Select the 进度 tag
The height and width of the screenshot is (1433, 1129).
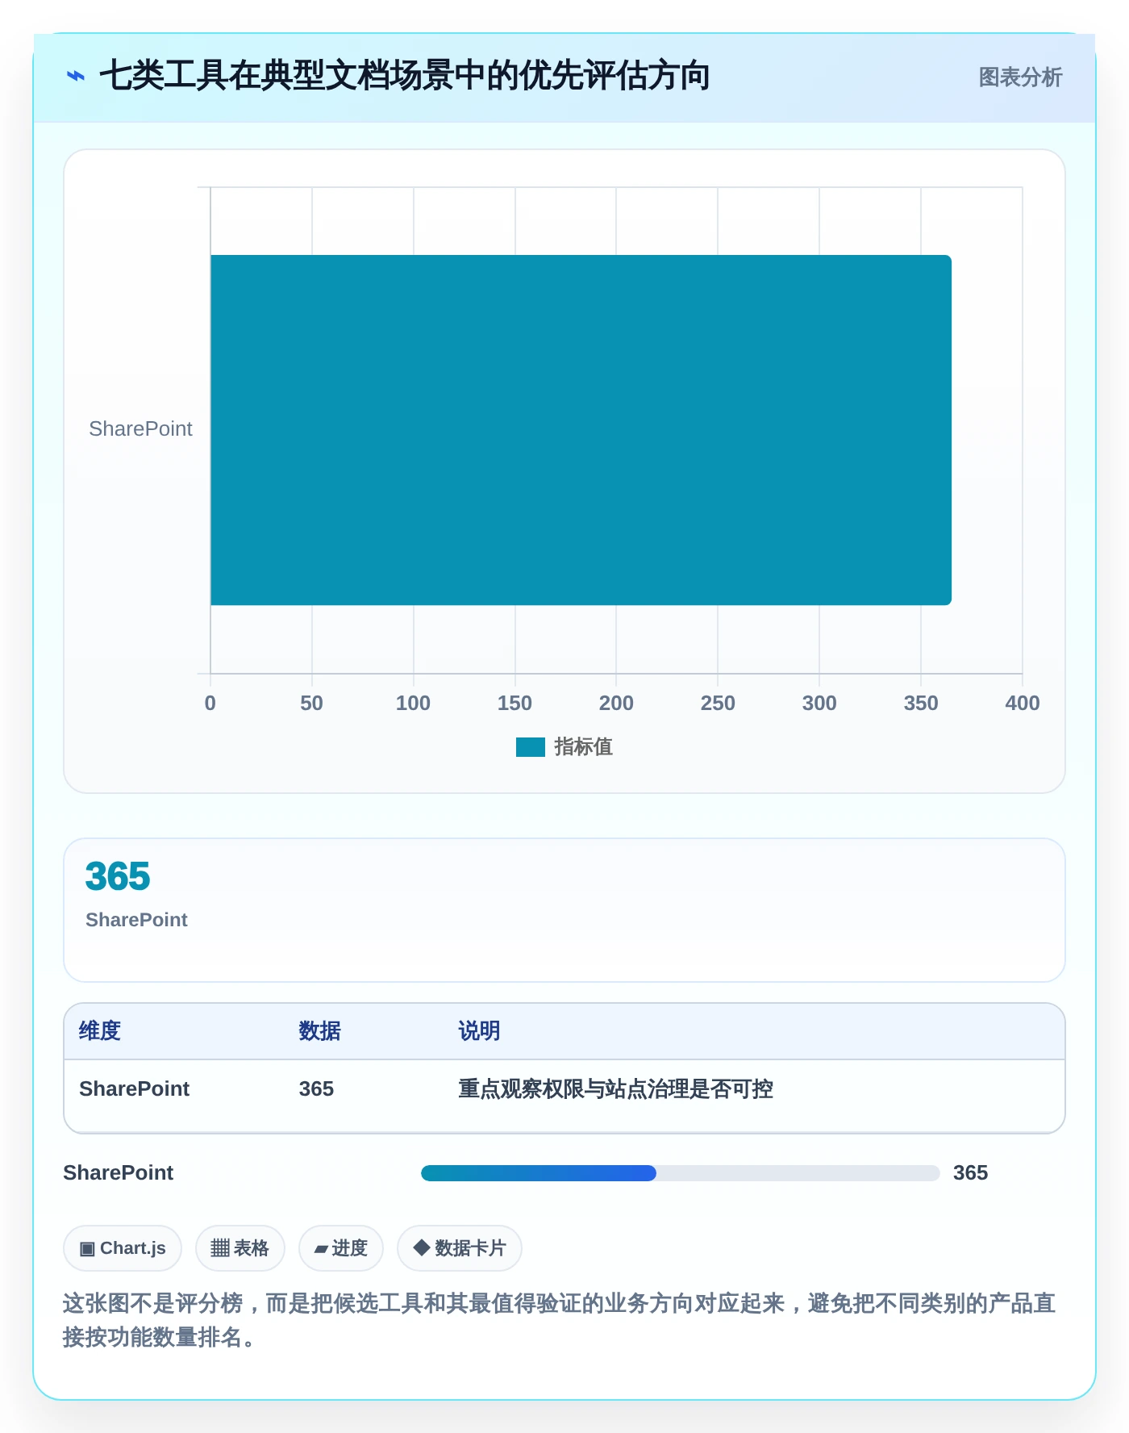341,1248
